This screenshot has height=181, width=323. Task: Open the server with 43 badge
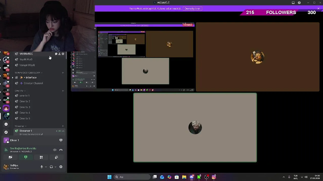pyautogui.click(x=6, y=92)
